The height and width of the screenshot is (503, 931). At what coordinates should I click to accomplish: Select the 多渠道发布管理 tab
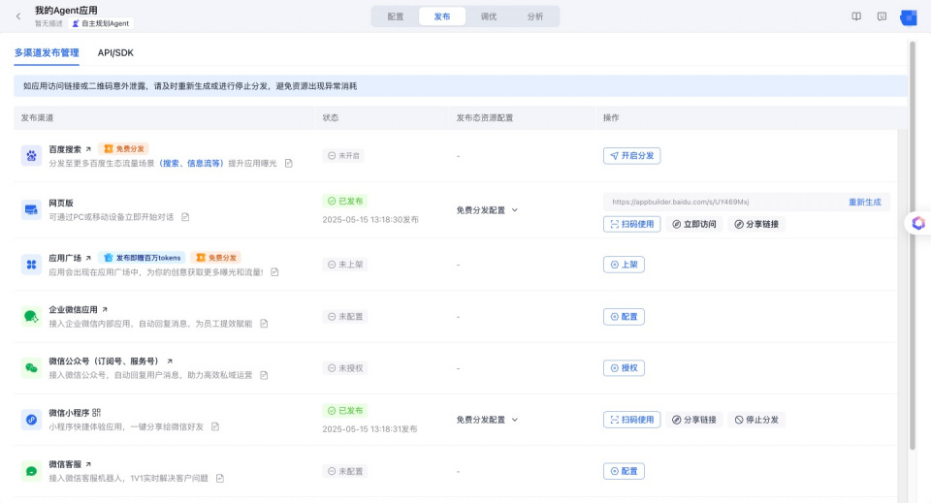(47, 52)
